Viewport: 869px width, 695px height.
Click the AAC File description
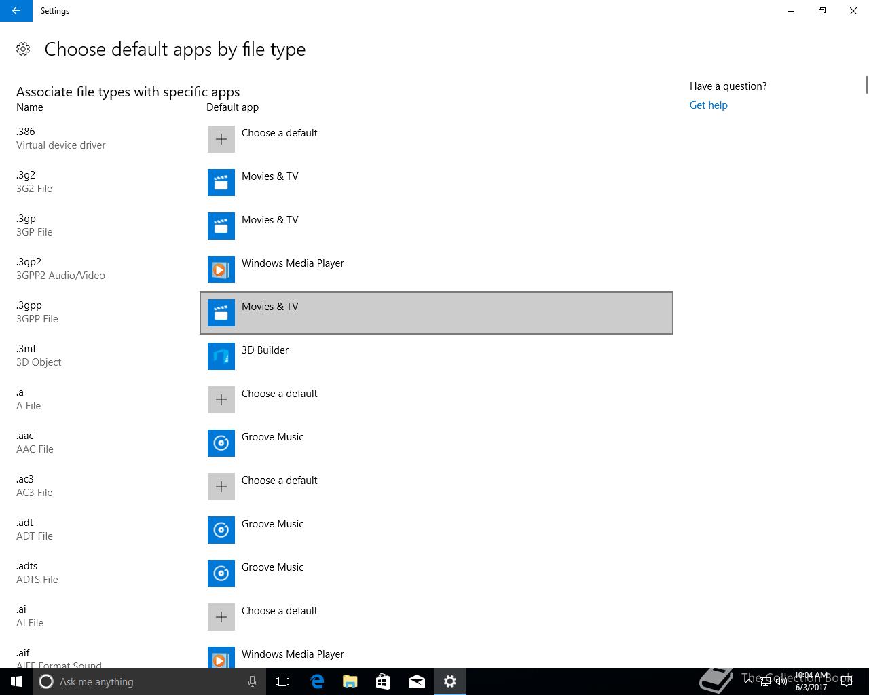pos(35,449)
